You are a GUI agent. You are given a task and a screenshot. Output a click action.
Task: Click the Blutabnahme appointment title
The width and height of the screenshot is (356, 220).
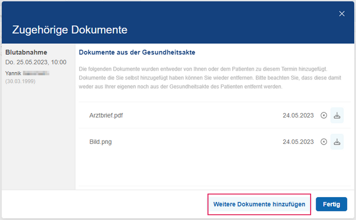26,53
